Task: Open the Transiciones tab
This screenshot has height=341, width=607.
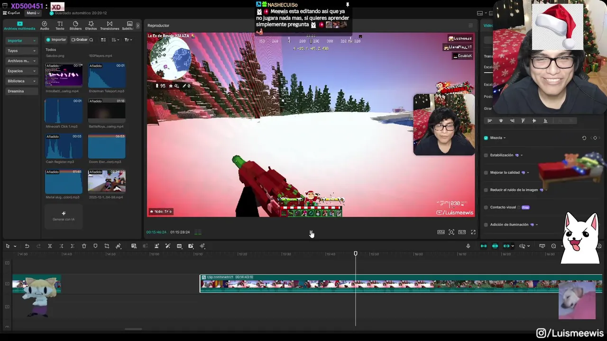Action: [110, 26]
